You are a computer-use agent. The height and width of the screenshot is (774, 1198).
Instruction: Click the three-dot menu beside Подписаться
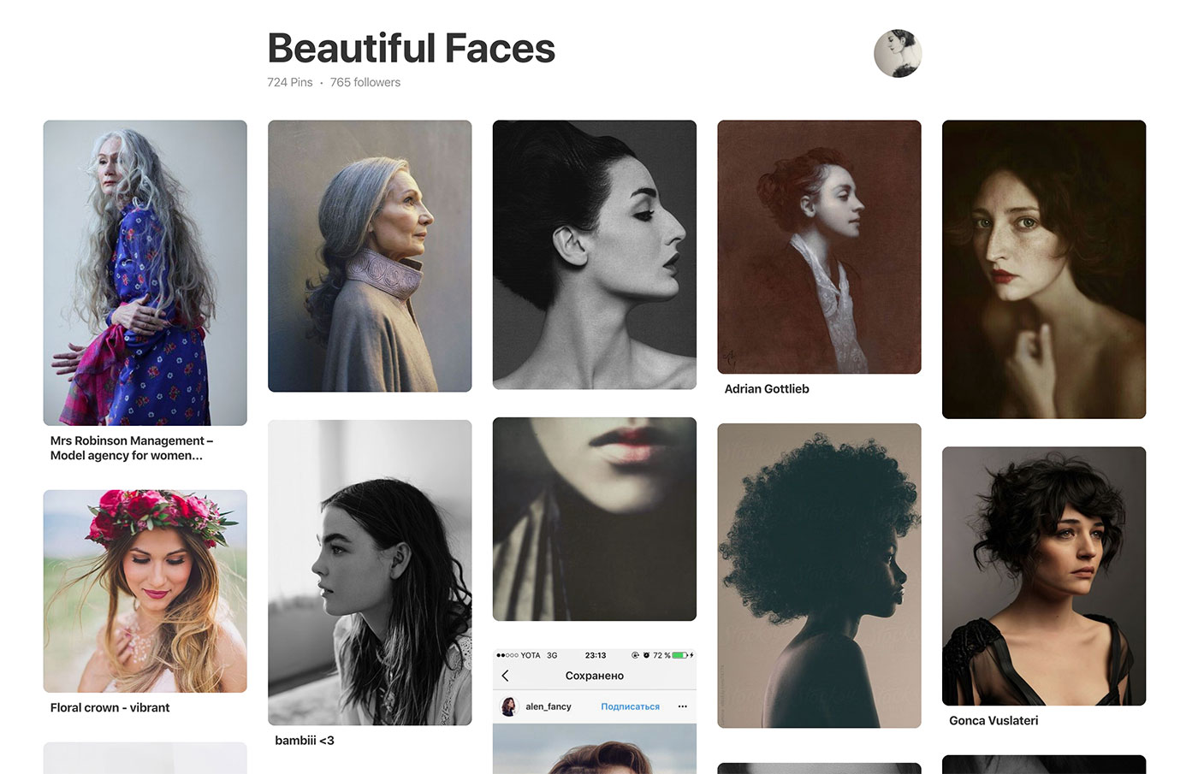coord(682,706)
